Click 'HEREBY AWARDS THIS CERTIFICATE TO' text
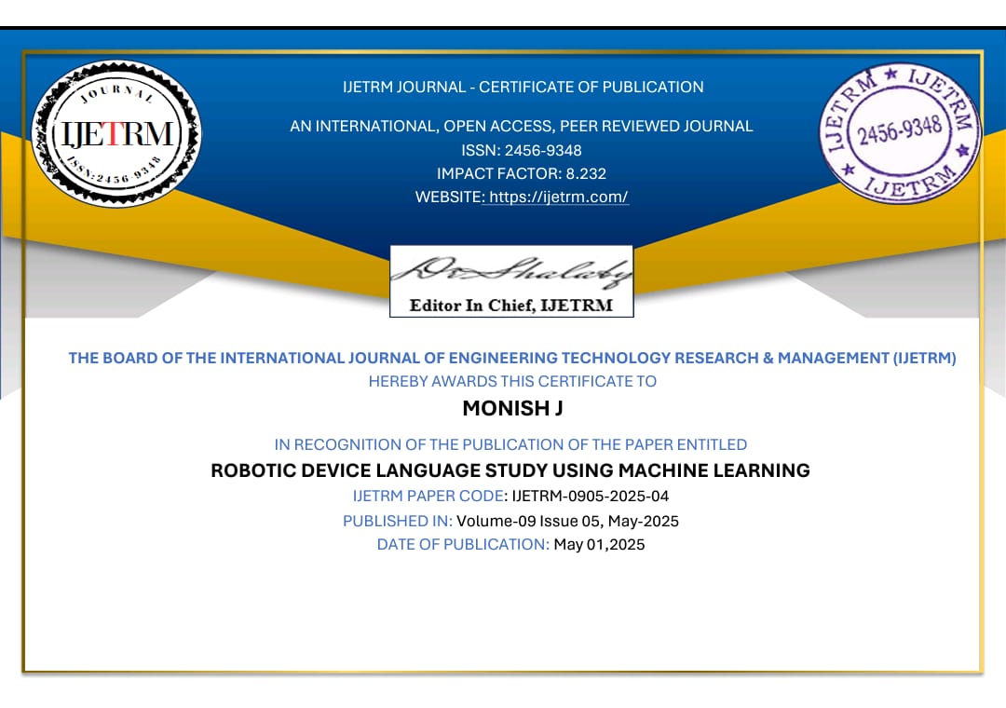The image size is (1006, 708). click(x=512, y=381)
